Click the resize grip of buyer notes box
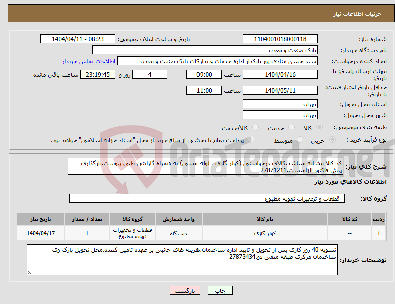Viewport: 395px width, 304px height. click(x=29, y=273)
